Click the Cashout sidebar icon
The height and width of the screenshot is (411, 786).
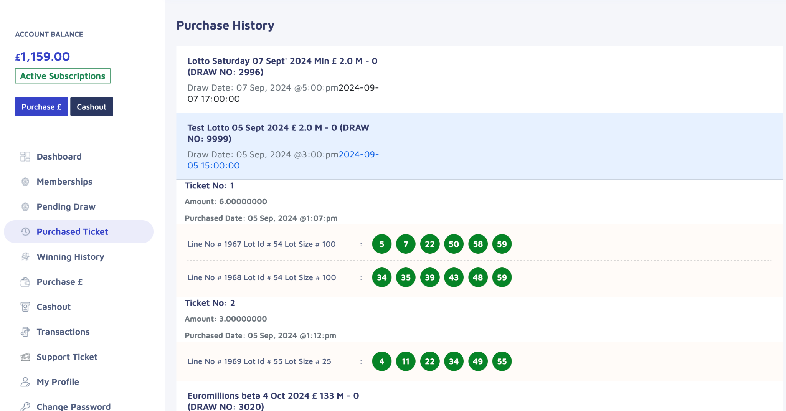[x=25, y=307]
